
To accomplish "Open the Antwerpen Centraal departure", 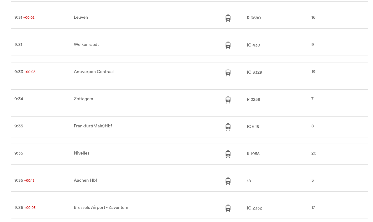I will point(189,72).
